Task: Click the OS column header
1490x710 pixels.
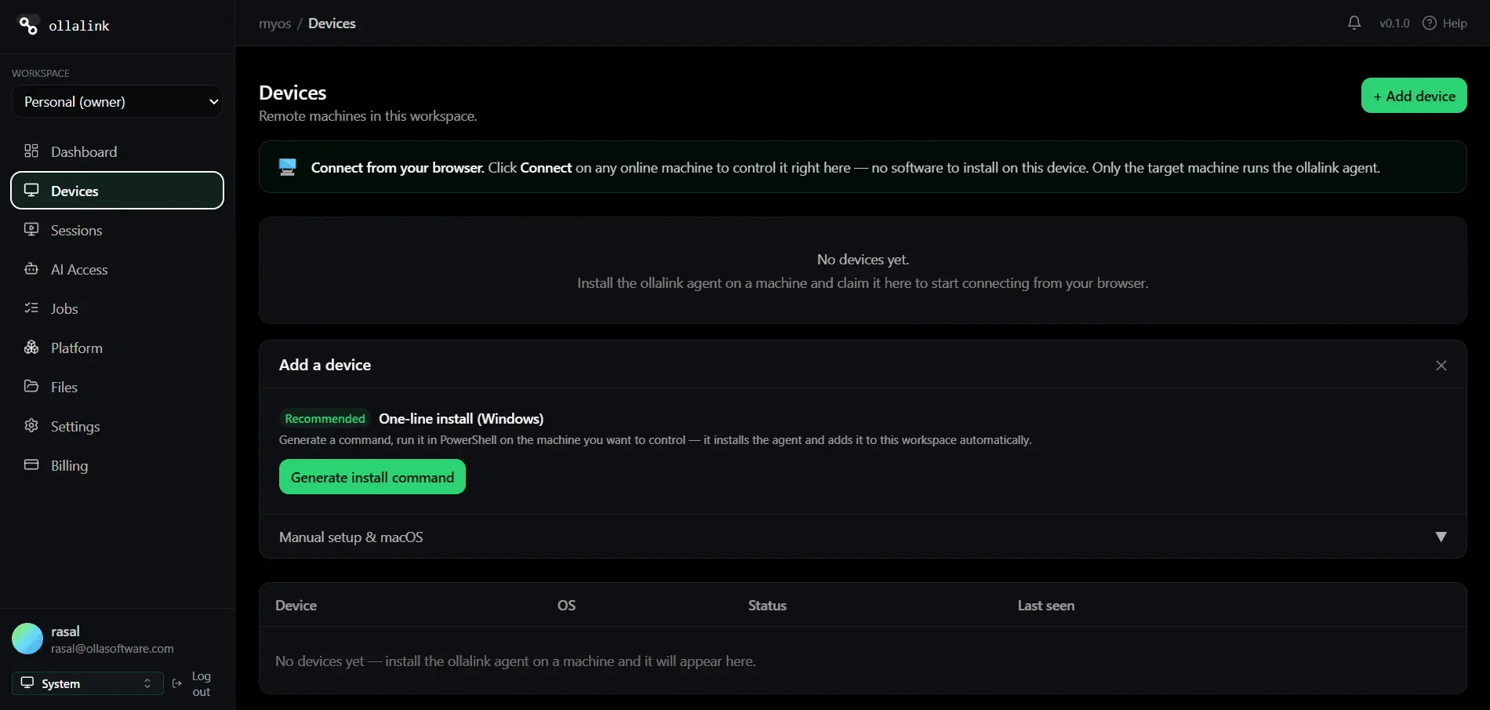Action: pos(566,605)
